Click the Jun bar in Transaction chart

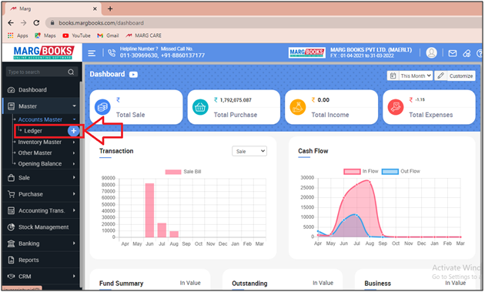149,210
